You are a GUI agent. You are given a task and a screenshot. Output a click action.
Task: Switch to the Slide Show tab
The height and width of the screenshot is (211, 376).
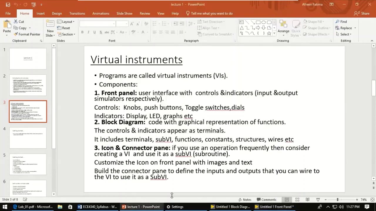click(x=125, y=13)
